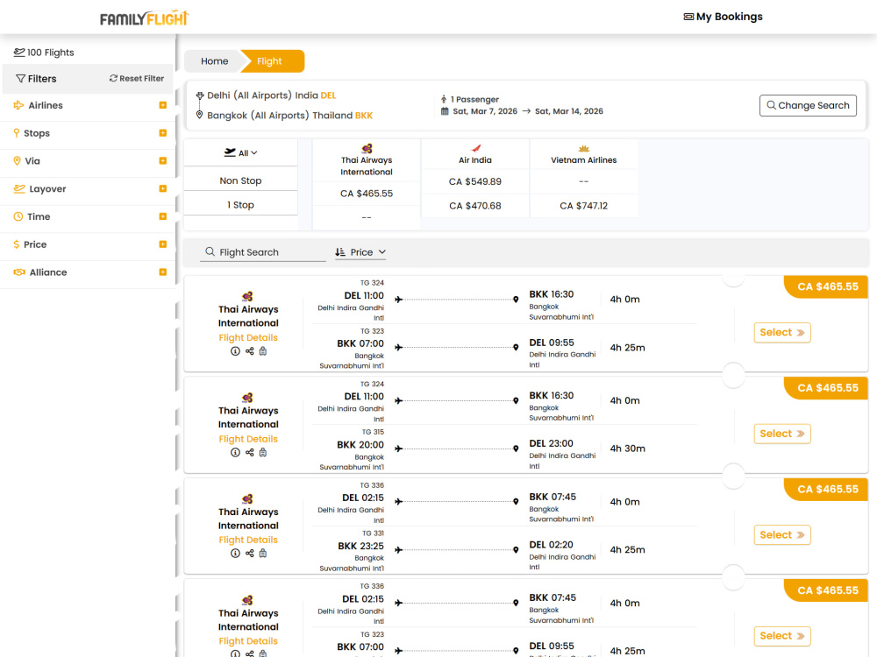
Task: Open Flight Details for TG 336 / TG 323 flight
Action: coord(248,641)
